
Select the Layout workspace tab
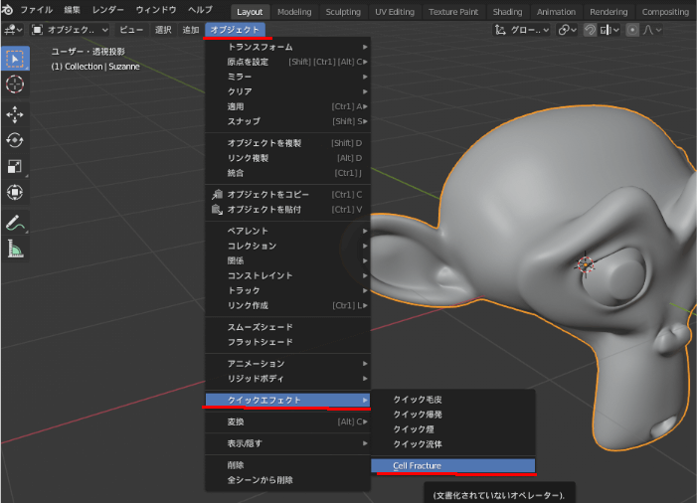(250, 12)
